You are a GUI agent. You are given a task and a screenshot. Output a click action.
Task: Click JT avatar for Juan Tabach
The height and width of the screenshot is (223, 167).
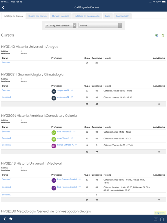pyautogui.click(x=54, y=139)
